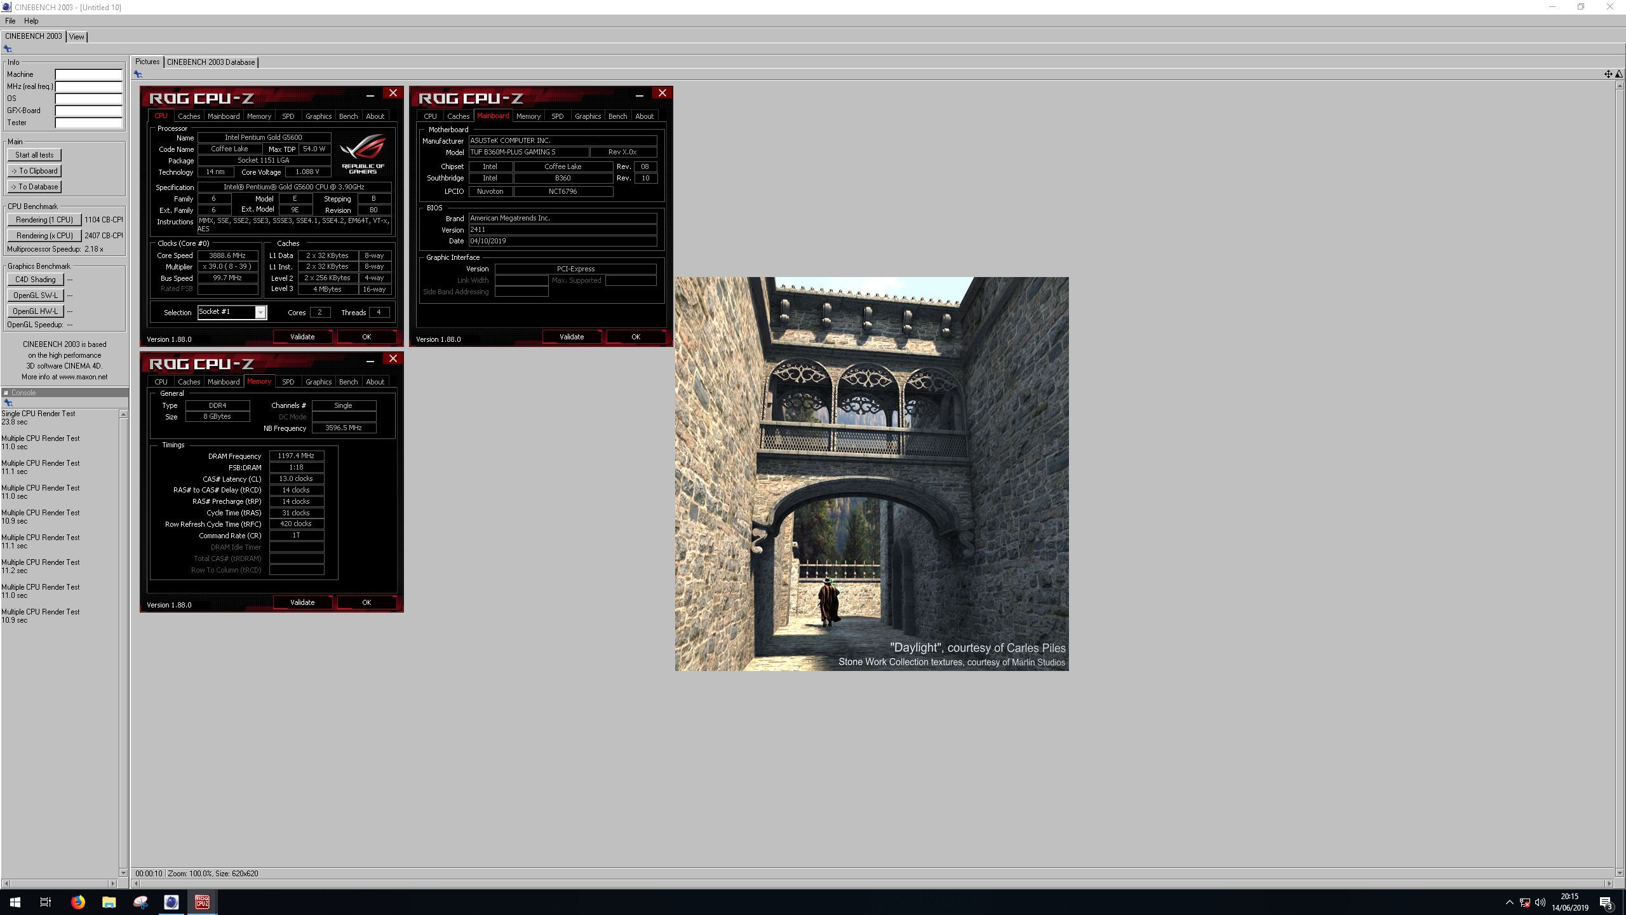Click the Console scroll-down arrow
1626x915 pixels.
(x=123, y=873)
